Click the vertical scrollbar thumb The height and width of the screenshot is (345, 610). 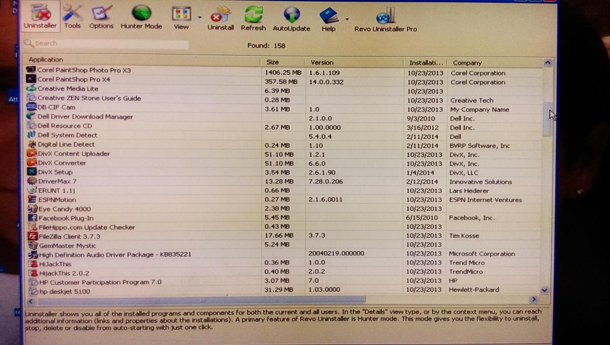pyautogui.click(x=546, y=119)
